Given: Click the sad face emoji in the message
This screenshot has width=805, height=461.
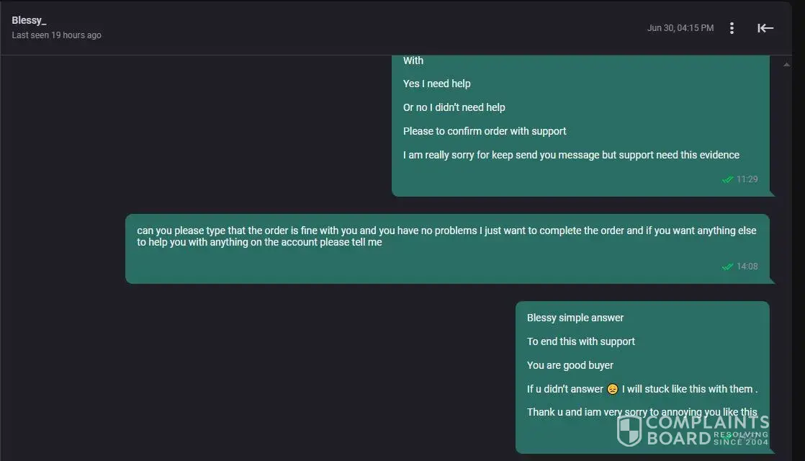Looking at the screenshot, I should (612, 389).
